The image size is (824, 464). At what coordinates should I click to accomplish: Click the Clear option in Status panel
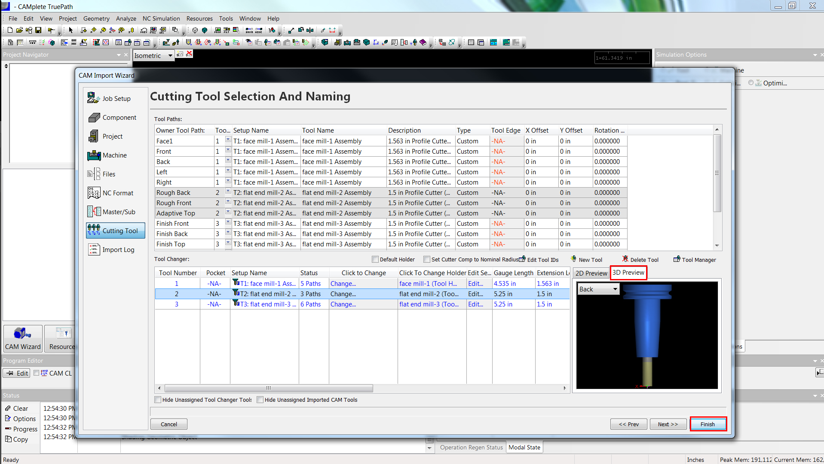click(x=17, y=408)
